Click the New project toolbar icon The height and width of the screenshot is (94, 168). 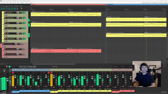pos(2,6)
